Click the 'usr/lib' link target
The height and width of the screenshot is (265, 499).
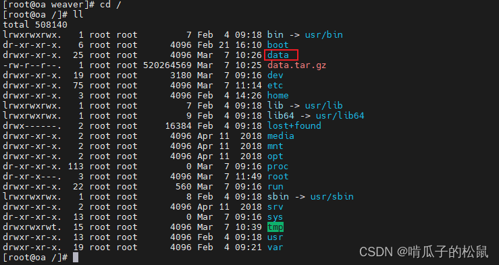tap(323, 105)
